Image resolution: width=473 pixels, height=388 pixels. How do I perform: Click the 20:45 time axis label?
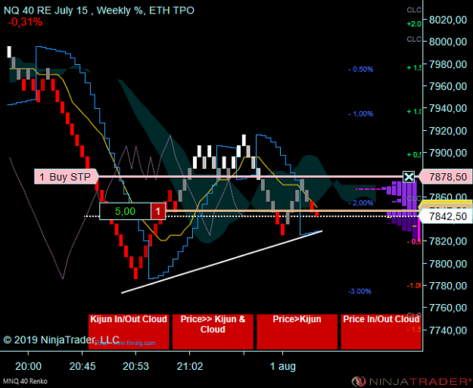pyautogui.click(x=82, y=367)
